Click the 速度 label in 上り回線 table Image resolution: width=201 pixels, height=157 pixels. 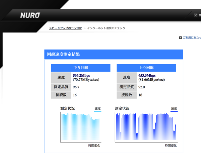127,77
